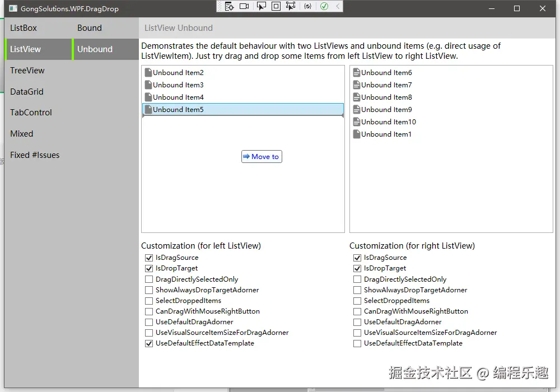Click the file icon beside Unbound Item2
Screen dimensions: 560x392
click(x=148, y=72)
